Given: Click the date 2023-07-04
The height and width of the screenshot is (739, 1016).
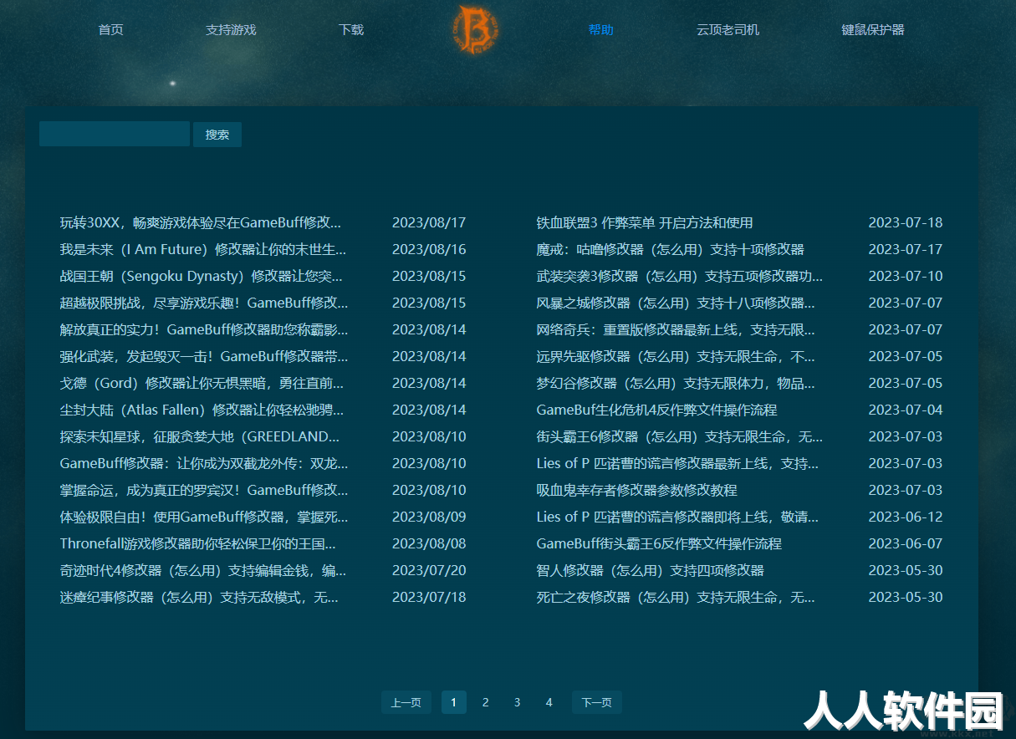Looking at the screenshot, I should [x=906, y=410].
